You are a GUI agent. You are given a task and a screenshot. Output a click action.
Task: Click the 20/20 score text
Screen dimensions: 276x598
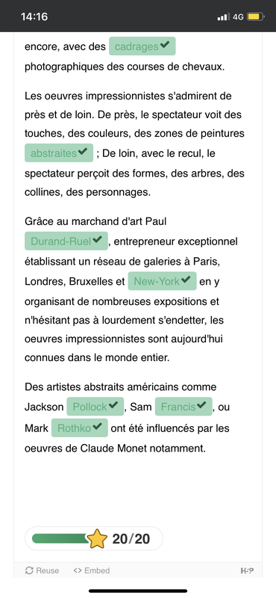[x=131, y=539]
